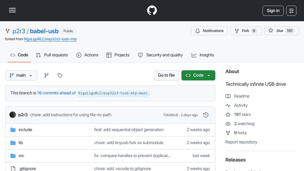Viewport: 304px width, 171px height.
Task: Click the 2 days ago commit timestamp
Action: [189, 115]
